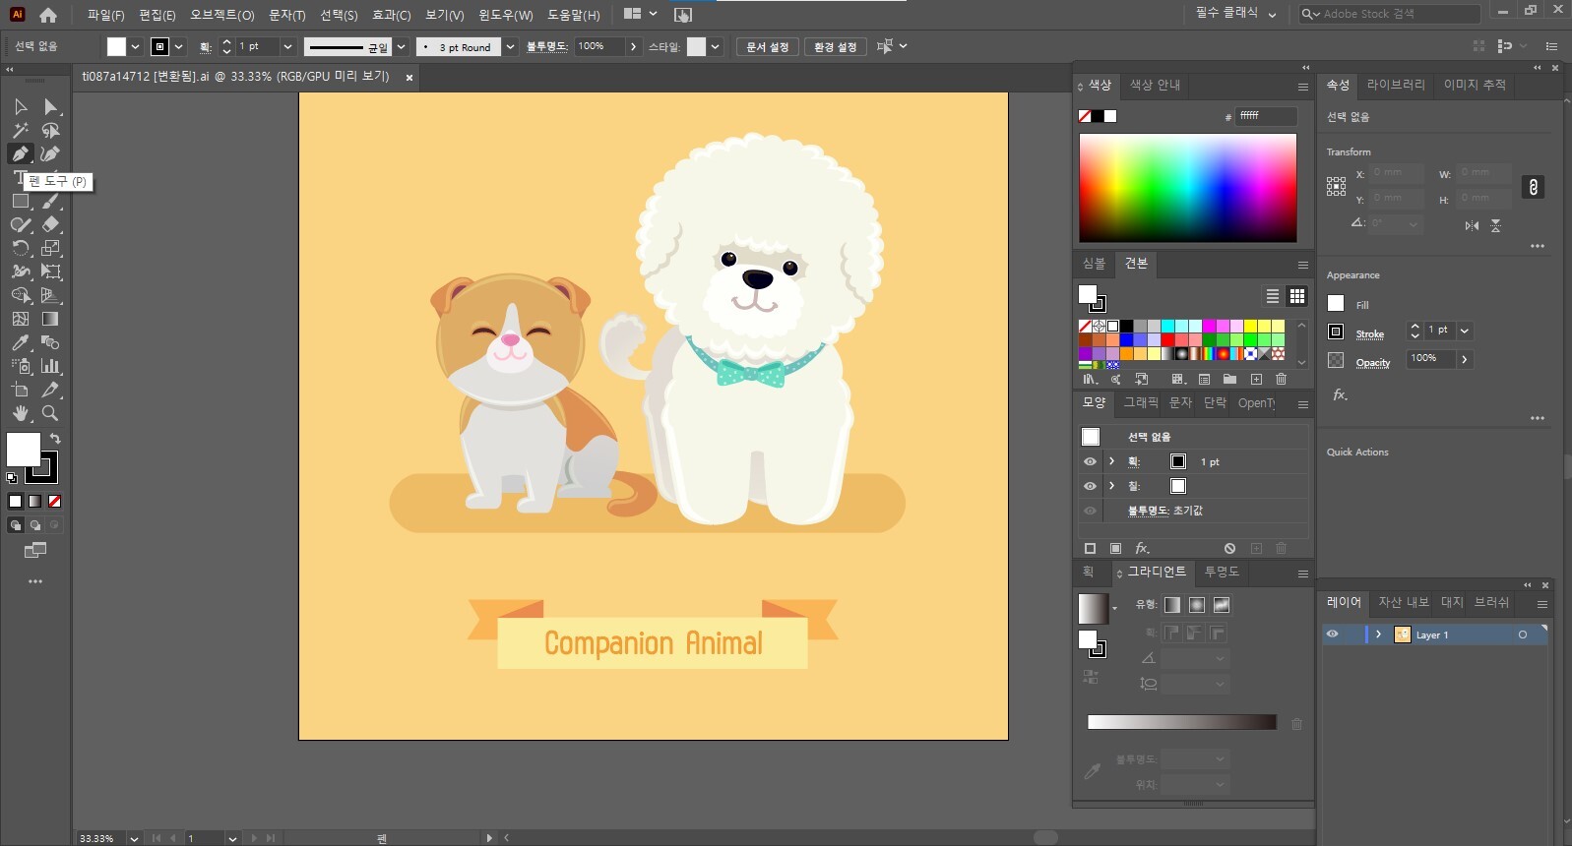
Task: Create a new swatch in the swatches panel
Action: (x=1256, y=379)
